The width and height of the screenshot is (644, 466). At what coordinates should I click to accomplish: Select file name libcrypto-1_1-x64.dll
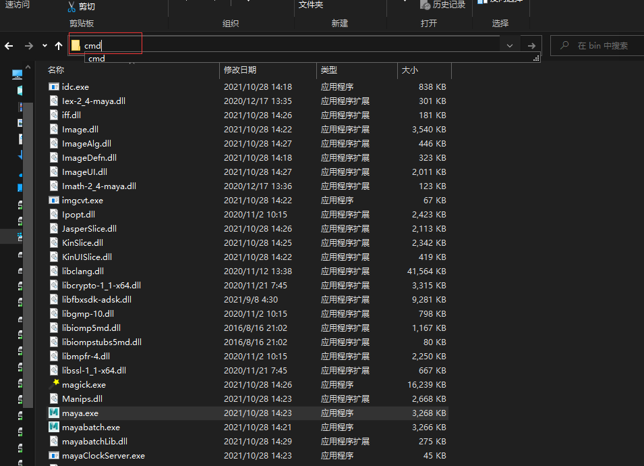101,286
